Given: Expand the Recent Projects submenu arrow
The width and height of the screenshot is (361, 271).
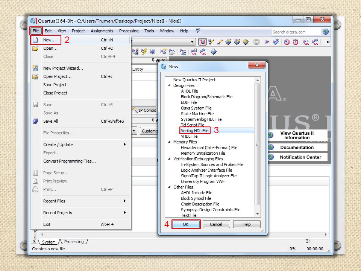Looking at the screenshot, I should point(124,212).
